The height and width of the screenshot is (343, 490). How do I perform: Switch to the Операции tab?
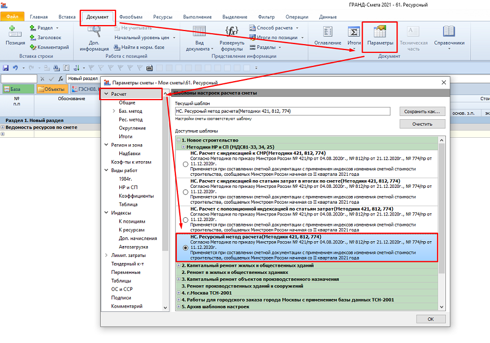click(297, 17)
